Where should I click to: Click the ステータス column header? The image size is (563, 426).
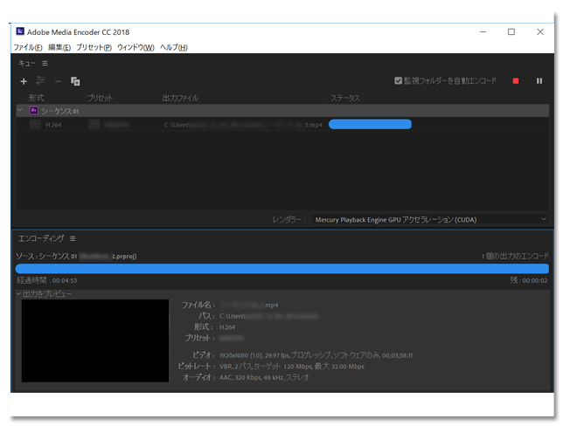345,98
